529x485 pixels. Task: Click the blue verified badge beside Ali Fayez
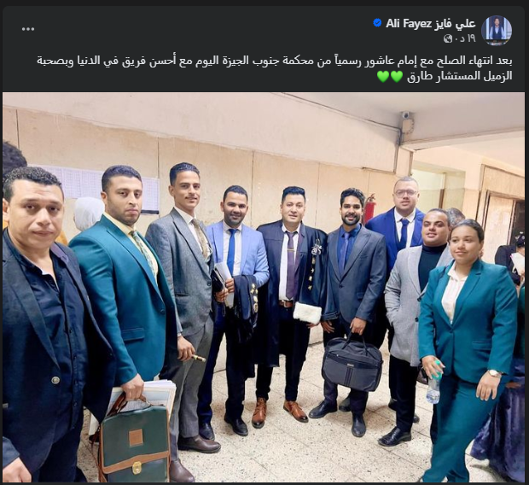coord(377,23)
